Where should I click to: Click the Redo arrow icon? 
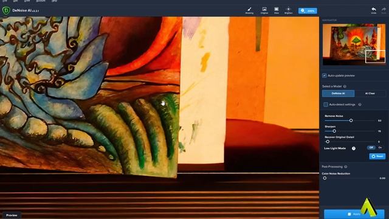pos(384,10)
